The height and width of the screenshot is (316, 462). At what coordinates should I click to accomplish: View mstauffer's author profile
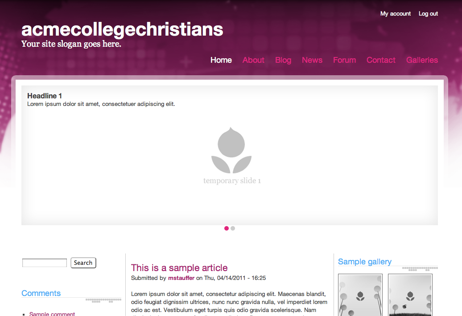coord(181,278)
